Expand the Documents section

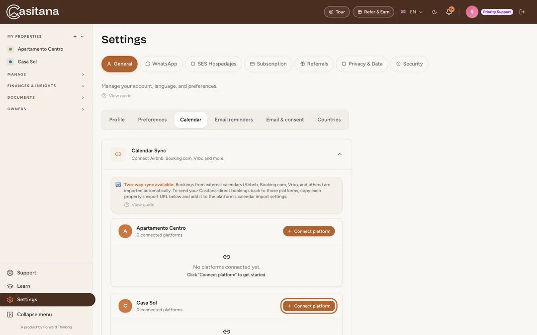click(46, 97)
